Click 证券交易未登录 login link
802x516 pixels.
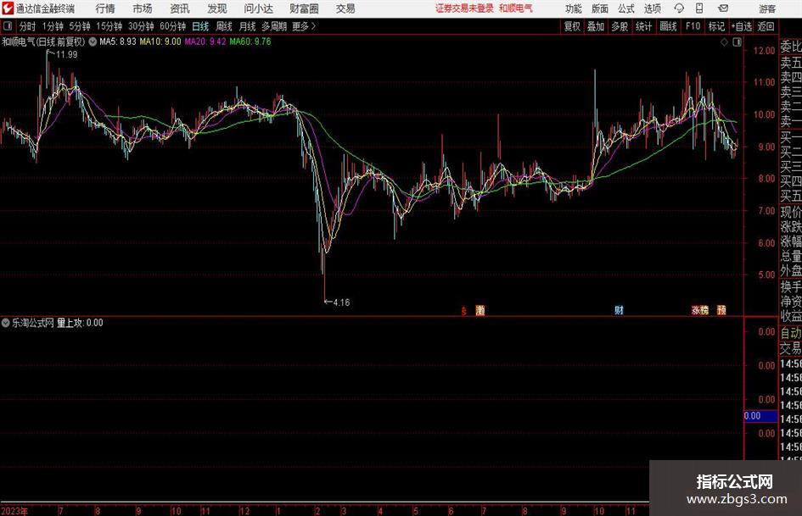464,8
